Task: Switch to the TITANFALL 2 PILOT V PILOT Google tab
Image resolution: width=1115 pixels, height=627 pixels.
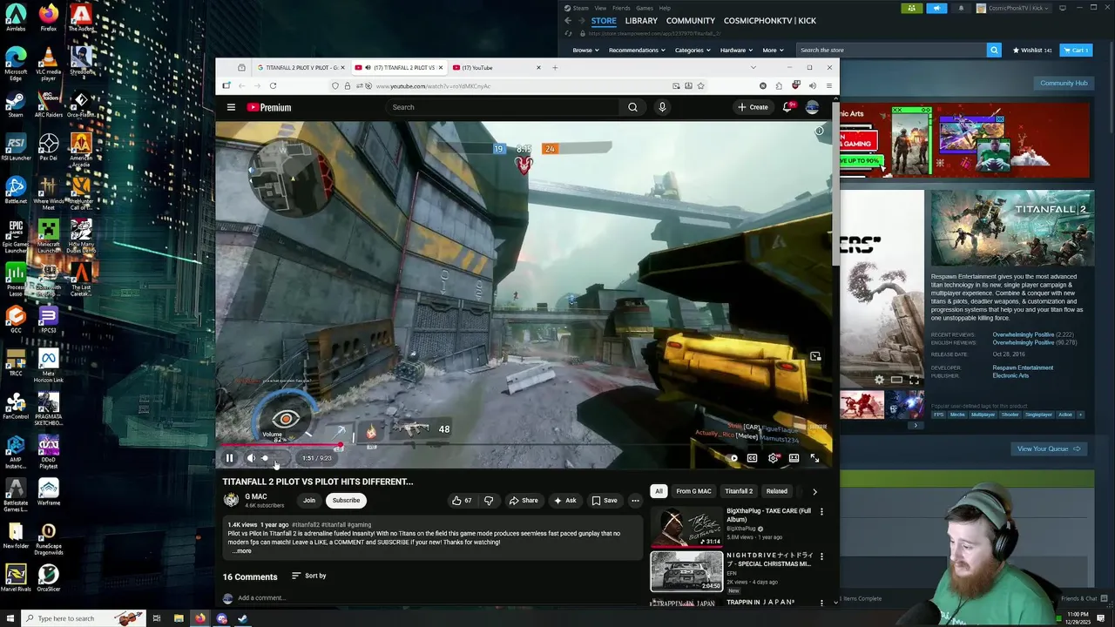Action: click(x=301, y=68)
